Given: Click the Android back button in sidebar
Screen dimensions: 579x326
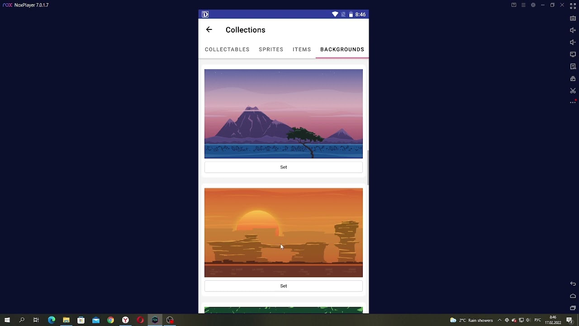Looking at the screenshot, I should pos(573,284).
